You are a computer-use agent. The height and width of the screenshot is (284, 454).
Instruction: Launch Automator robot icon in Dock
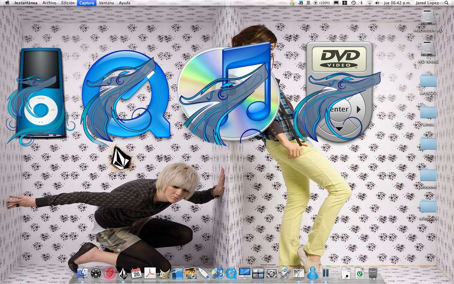285,273
